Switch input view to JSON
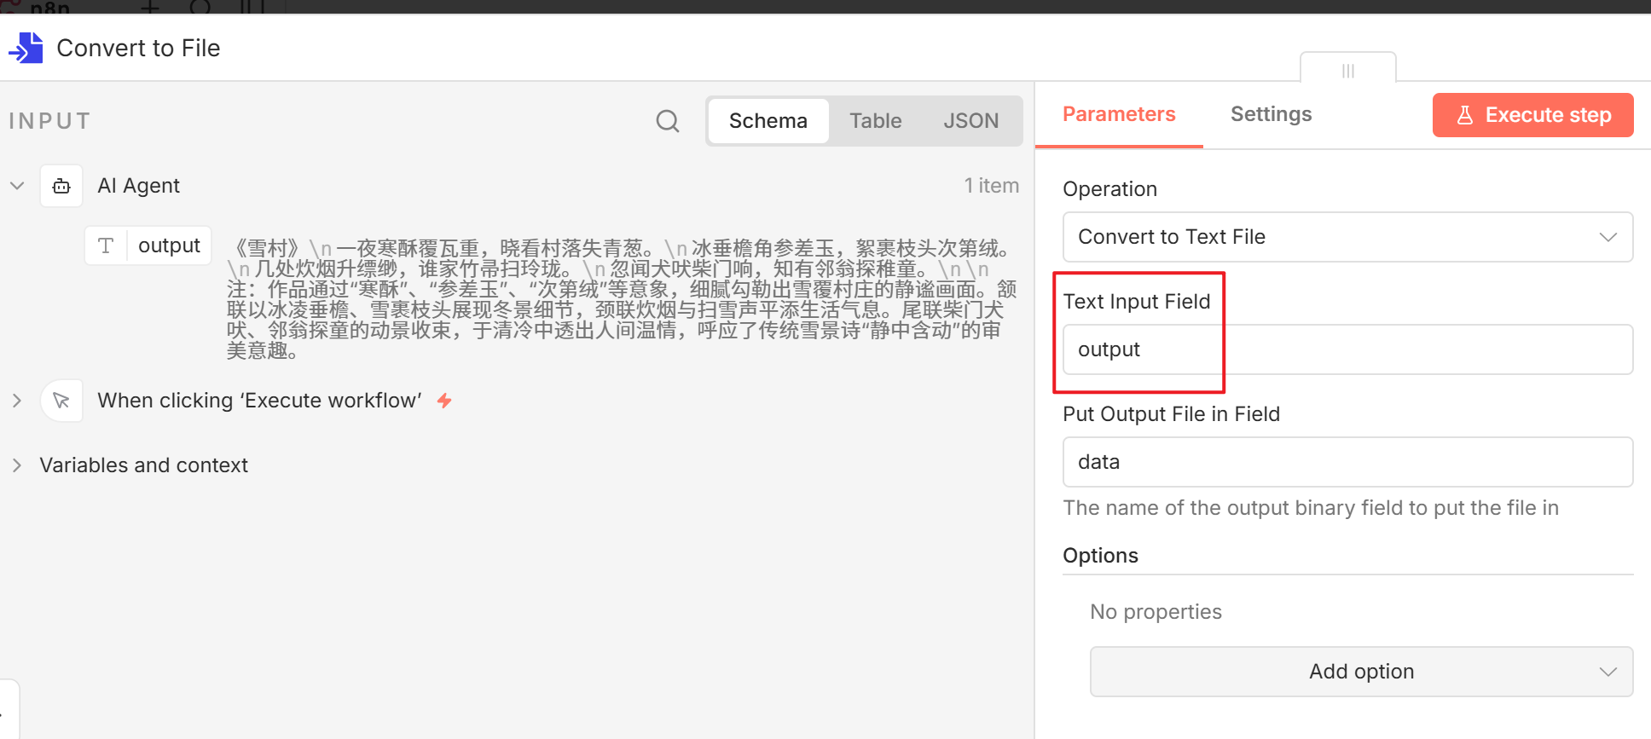Viewport: 1651px width, 739px height. (970, 121)
